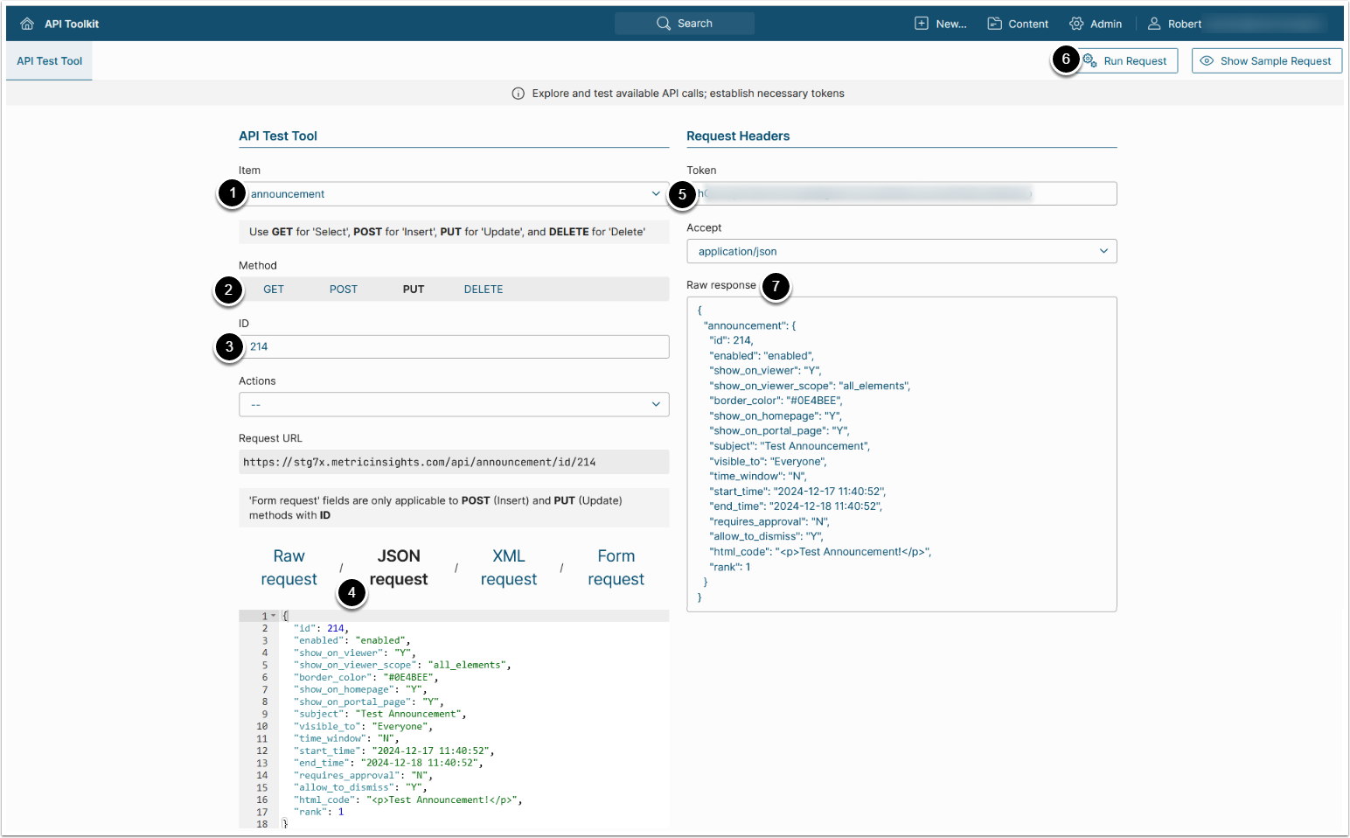
Task: Open the Accept application/json dropdown
Action: click(901, 252)
